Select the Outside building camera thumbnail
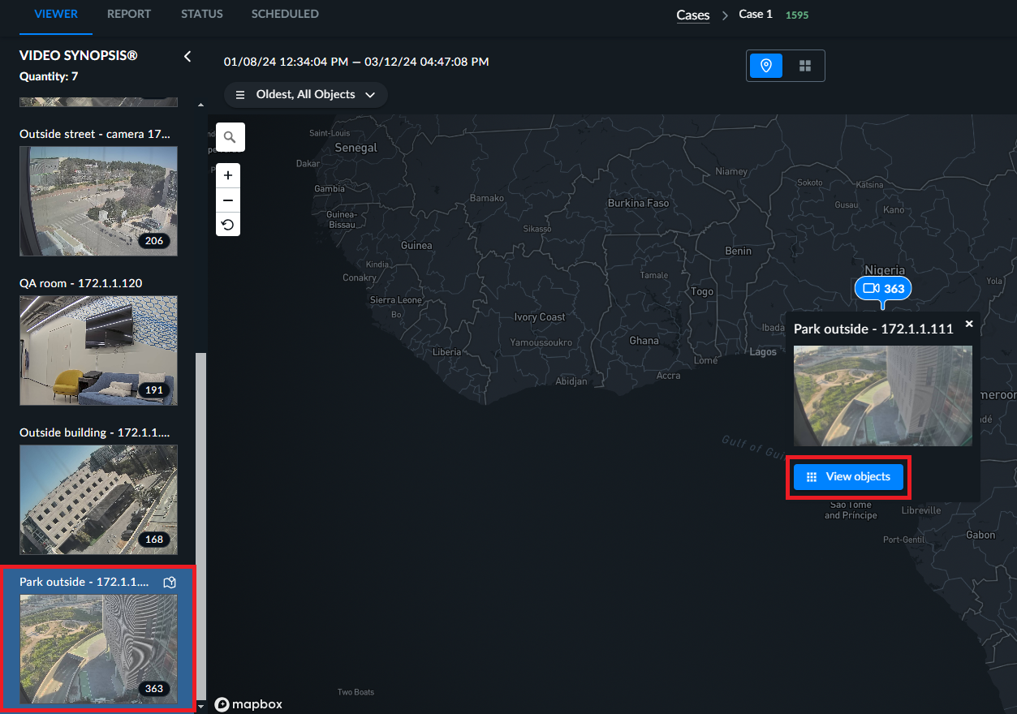 point(98,500)
